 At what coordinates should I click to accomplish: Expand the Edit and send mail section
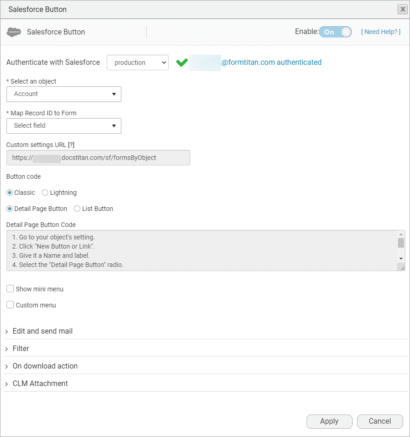pos(42,331)
